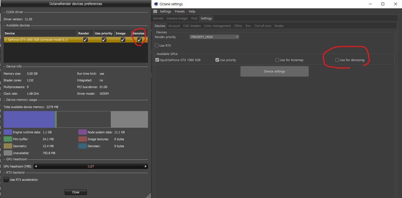Click Close in devices preferences
This screenshot has height=198, width=402.
pos(76,192)
